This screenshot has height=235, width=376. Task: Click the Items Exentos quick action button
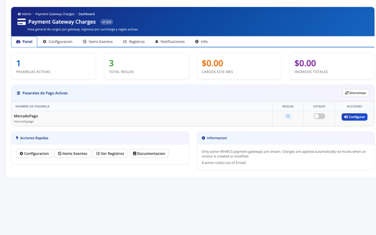pyautogui.click(x=73, y=154)
